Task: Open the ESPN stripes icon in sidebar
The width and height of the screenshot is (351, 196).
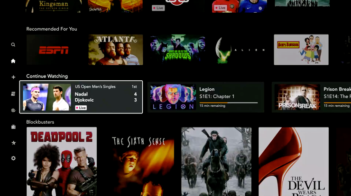Action: click(x=13, y=94)
